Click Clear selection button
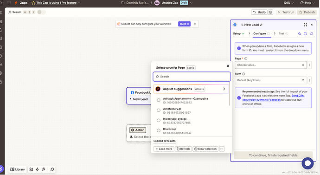 205,149
